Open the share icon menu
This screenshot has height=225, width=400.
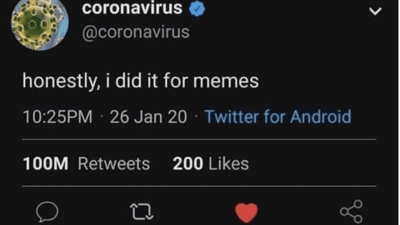coord(352,211)
